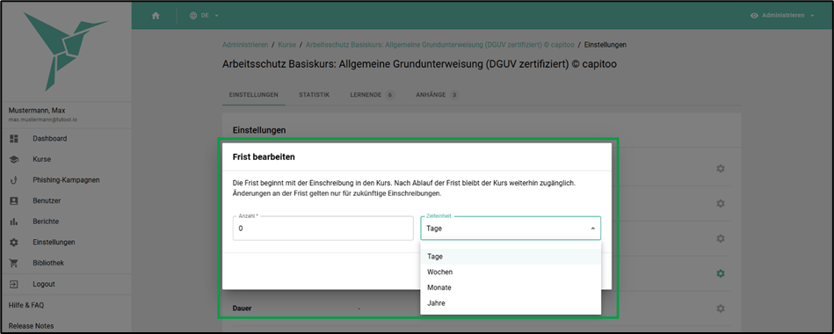Click the user name Mustermann, Max
Viewport: 834px width, 334px height.
(x=37, y=111)
